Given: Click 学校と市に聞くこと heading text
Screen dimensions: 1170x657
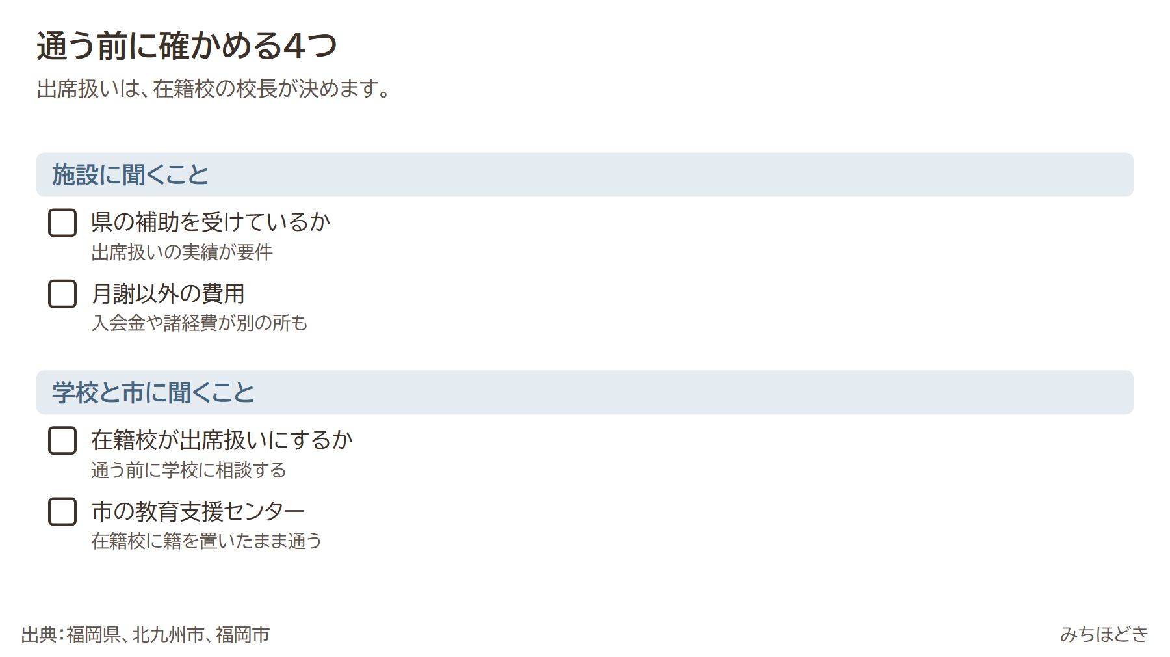Looking at the screenshot, I should 153,393.
